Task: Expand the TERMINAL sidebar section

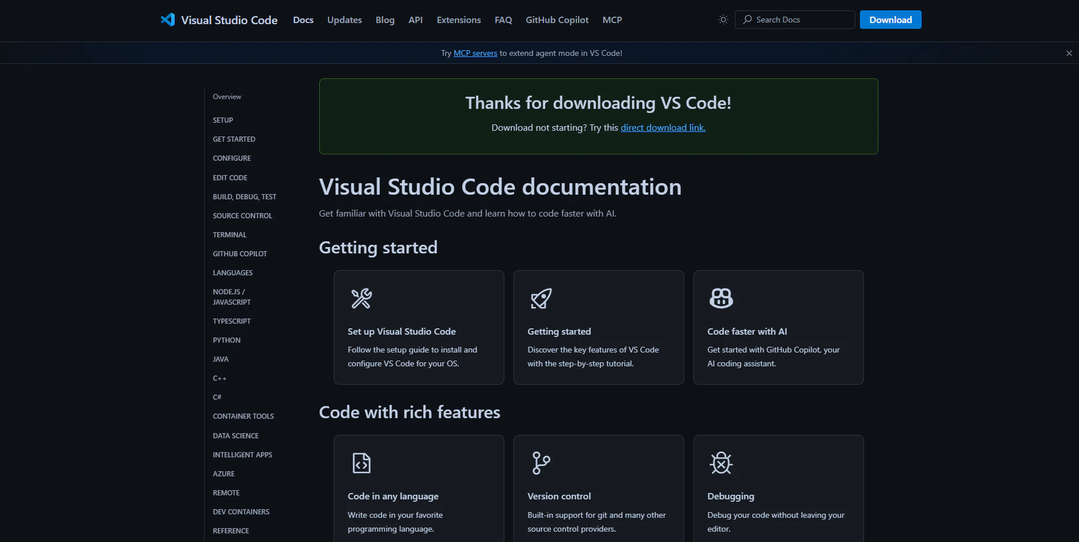Action: tap(229, 235)
